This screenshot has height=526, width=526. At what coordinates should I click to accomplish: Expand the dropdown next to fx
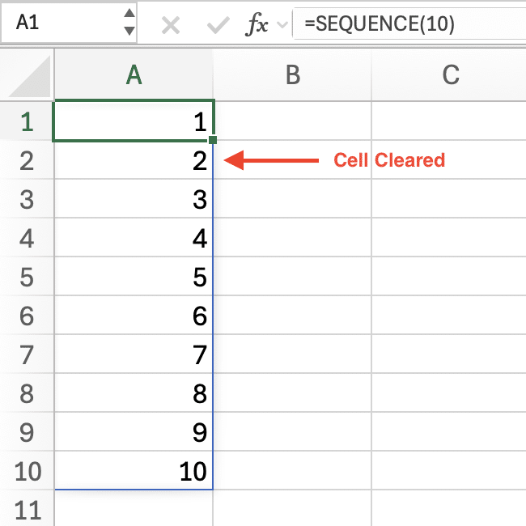pos(282,24)
